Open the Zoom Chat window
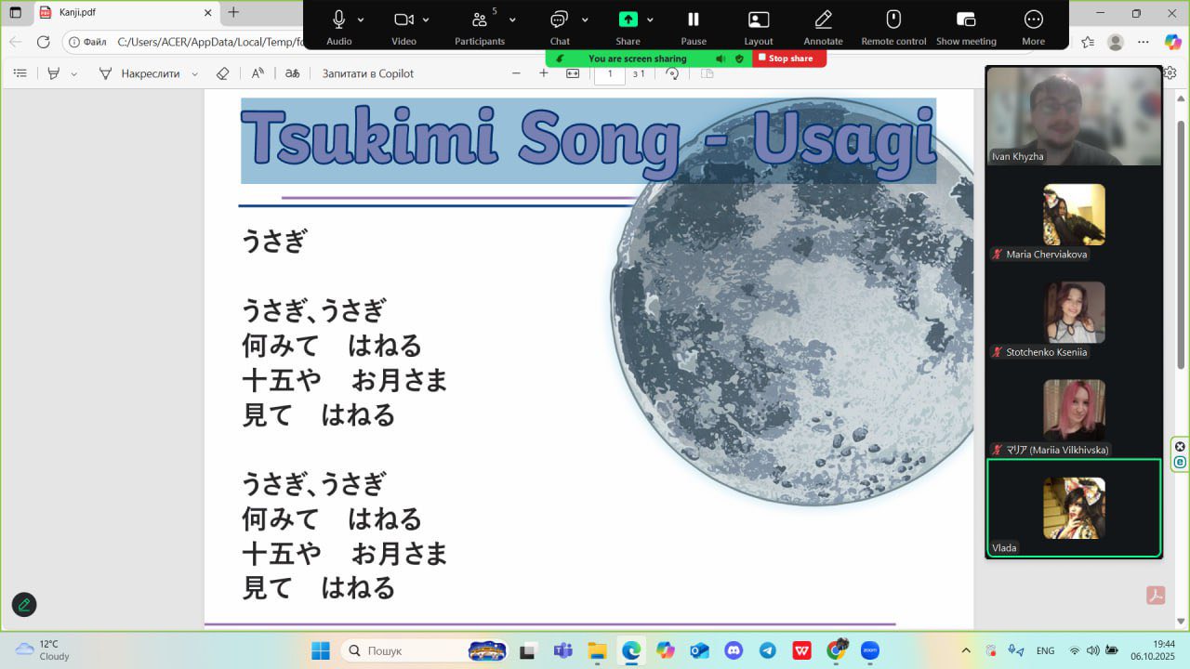Viewport: 1190px width, 669px height. 559,20
